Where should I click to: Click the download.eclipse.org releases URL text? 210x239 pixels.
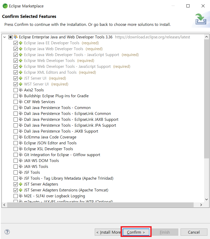(x=152, y=37)
